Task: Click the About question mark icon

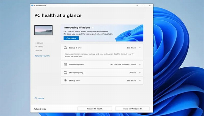Action: pyautogui.click(x=35, y=98)
